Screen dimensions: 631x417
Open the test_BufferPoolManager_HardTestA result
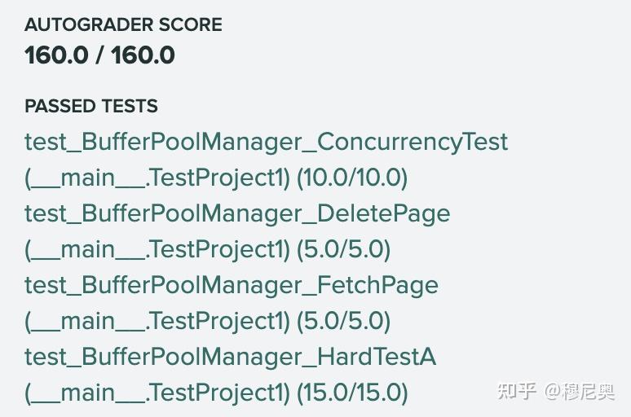click(230, 358)
